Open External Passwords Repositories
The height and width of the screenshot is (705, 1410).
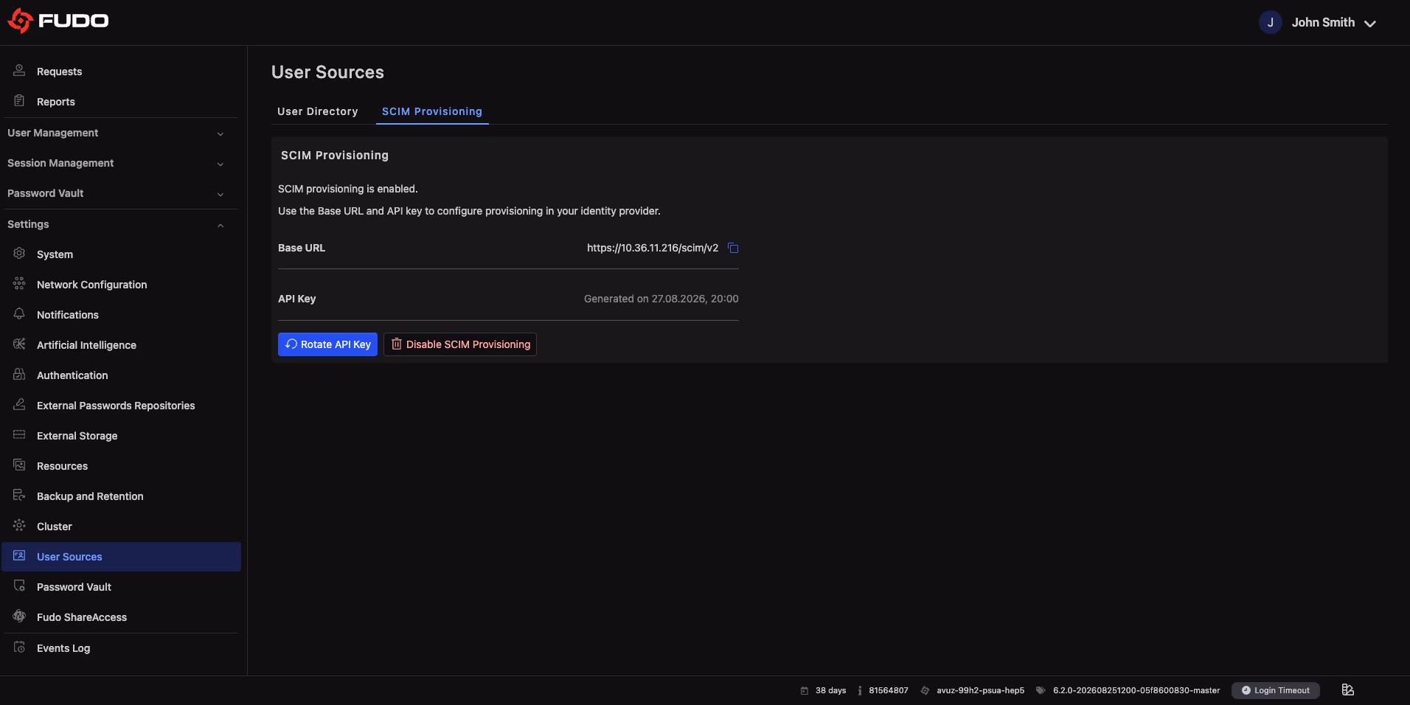point(121,405)
